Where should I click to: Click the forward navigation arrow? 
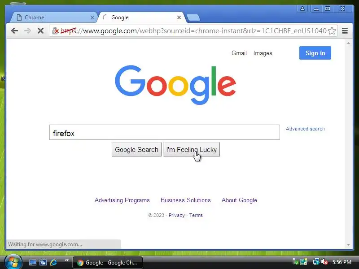click(x=27, y=30)
